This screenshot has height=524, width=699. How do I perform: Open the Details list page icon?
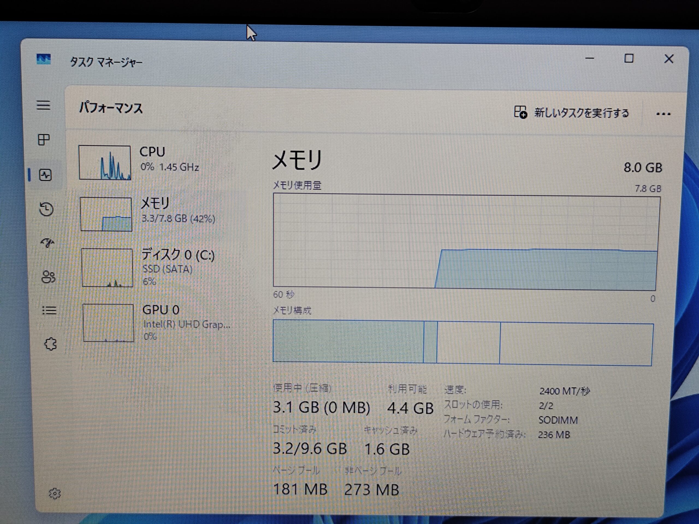49,311
